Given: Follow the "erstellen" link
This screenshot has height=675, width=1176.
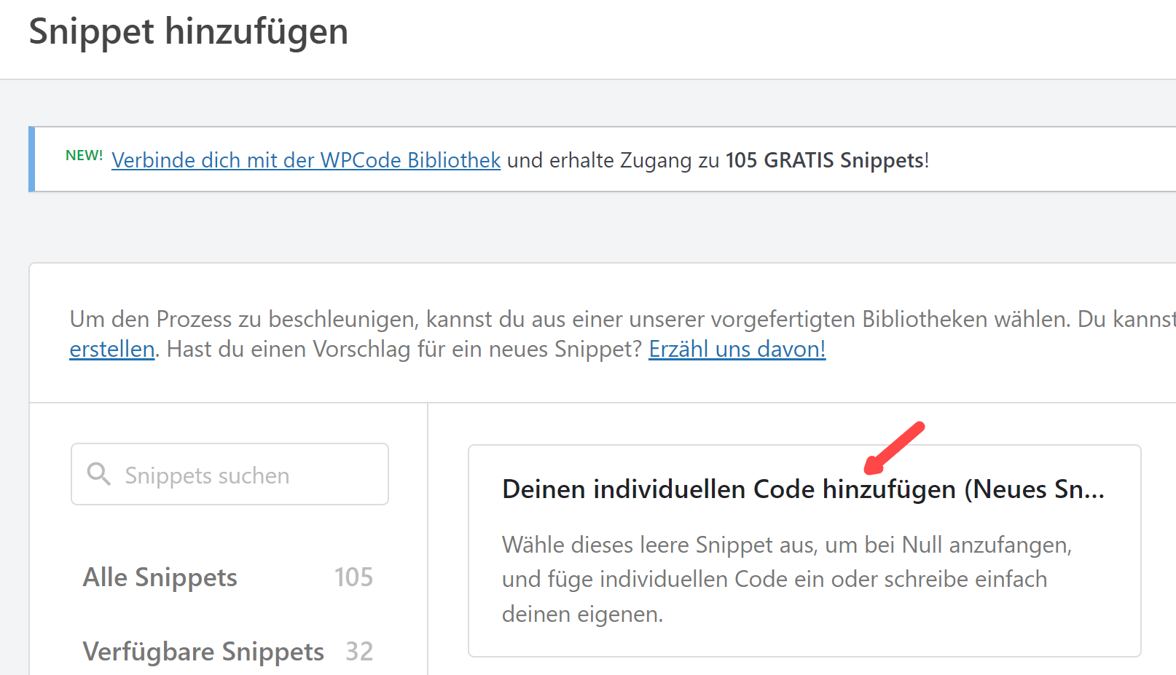Looking at the screenshot, I should pyautogui.click(x=111, y=350).
